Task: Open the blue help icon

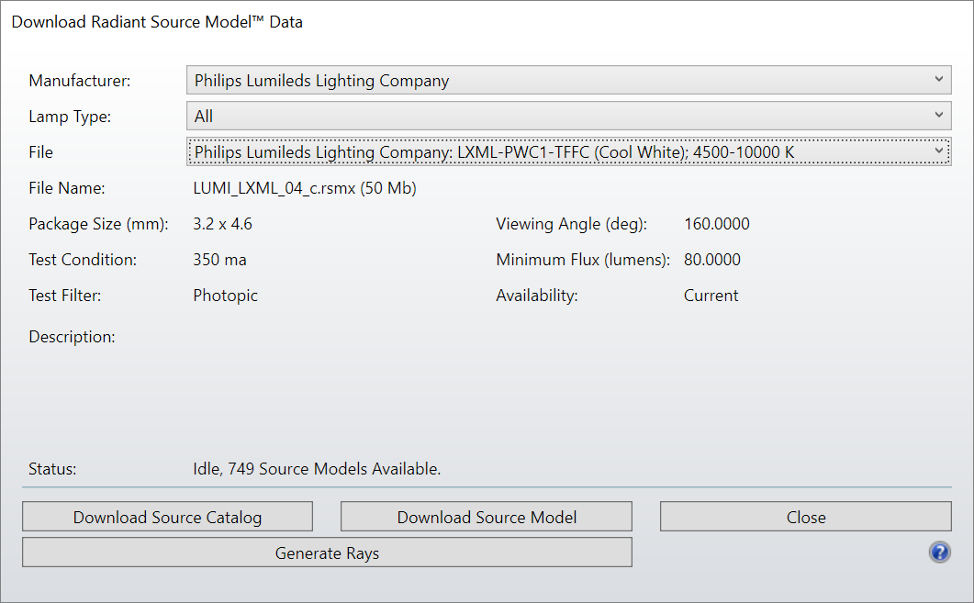Action: point(939,553)
